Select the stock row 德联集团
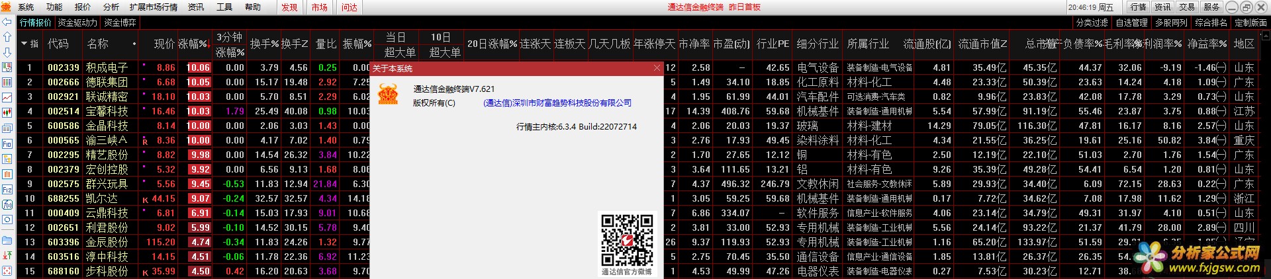 tap(107, 82)
